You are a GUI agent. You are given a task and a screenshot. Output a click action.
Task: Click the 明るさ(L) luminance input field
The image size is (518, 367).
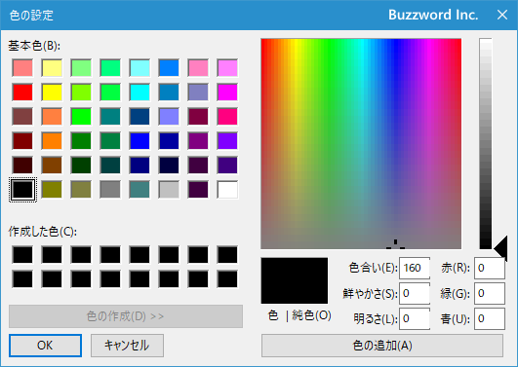pyautogui.click(x=415, y=318)
